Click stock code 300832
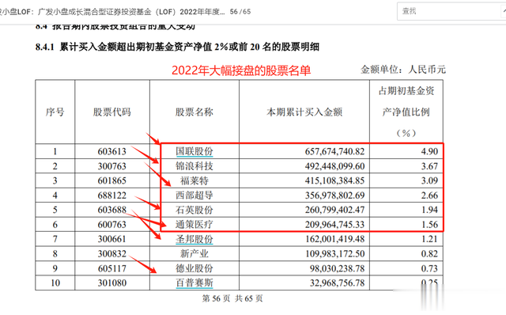The width and height of the screenshot is (506, 315). pyautogui.click(x=112, y=253)
